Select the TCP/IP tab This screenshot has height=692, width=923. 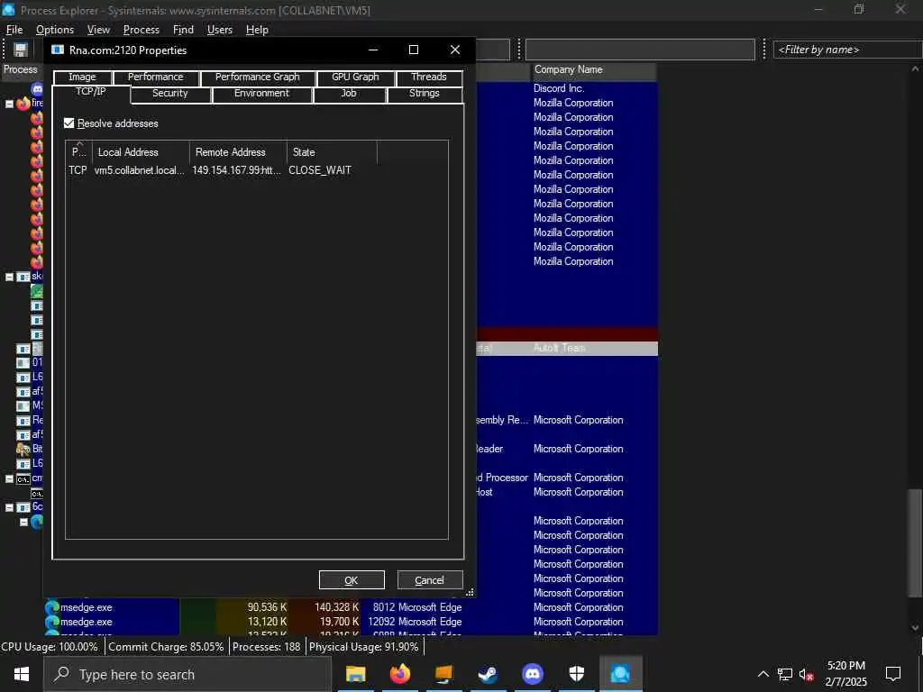91,93
